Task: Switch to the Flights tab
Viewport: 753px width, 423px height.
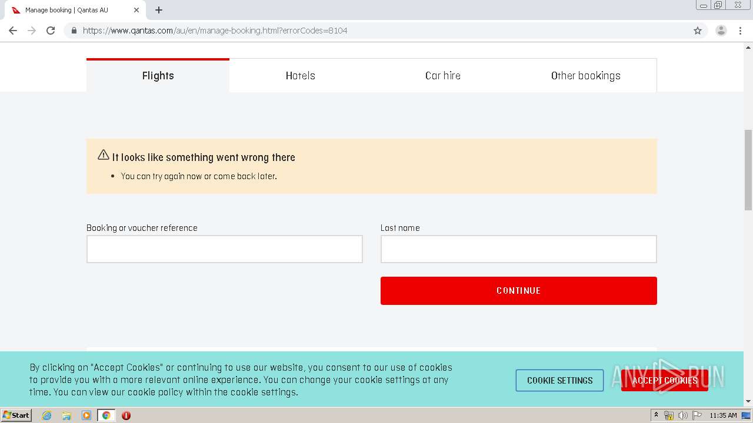Action: coord(158,75)
